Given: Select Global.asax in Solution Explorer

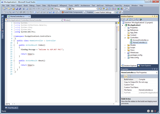Looking at the screenshot, I should [134, 52].
